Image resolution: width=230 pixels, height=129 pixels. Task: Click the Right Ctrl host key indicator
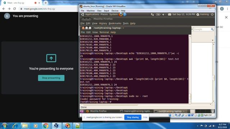[x=207, y=115]
